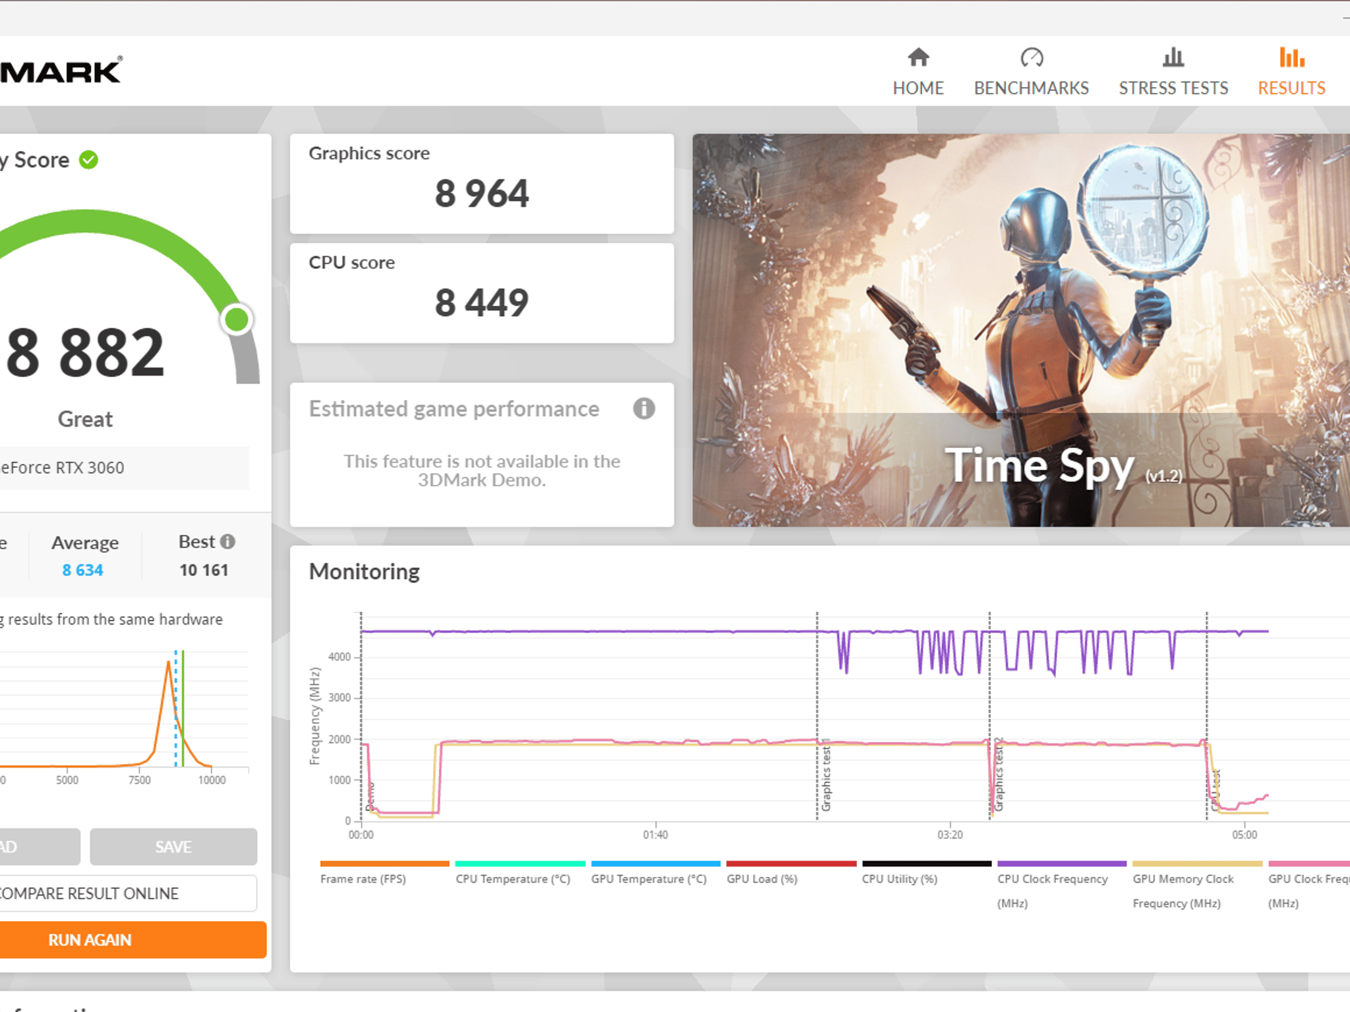Viewport: 1350px width, 1012px height.
Task: Click the GeForce RTX 3060 label
Action: (x=62, y=468)
